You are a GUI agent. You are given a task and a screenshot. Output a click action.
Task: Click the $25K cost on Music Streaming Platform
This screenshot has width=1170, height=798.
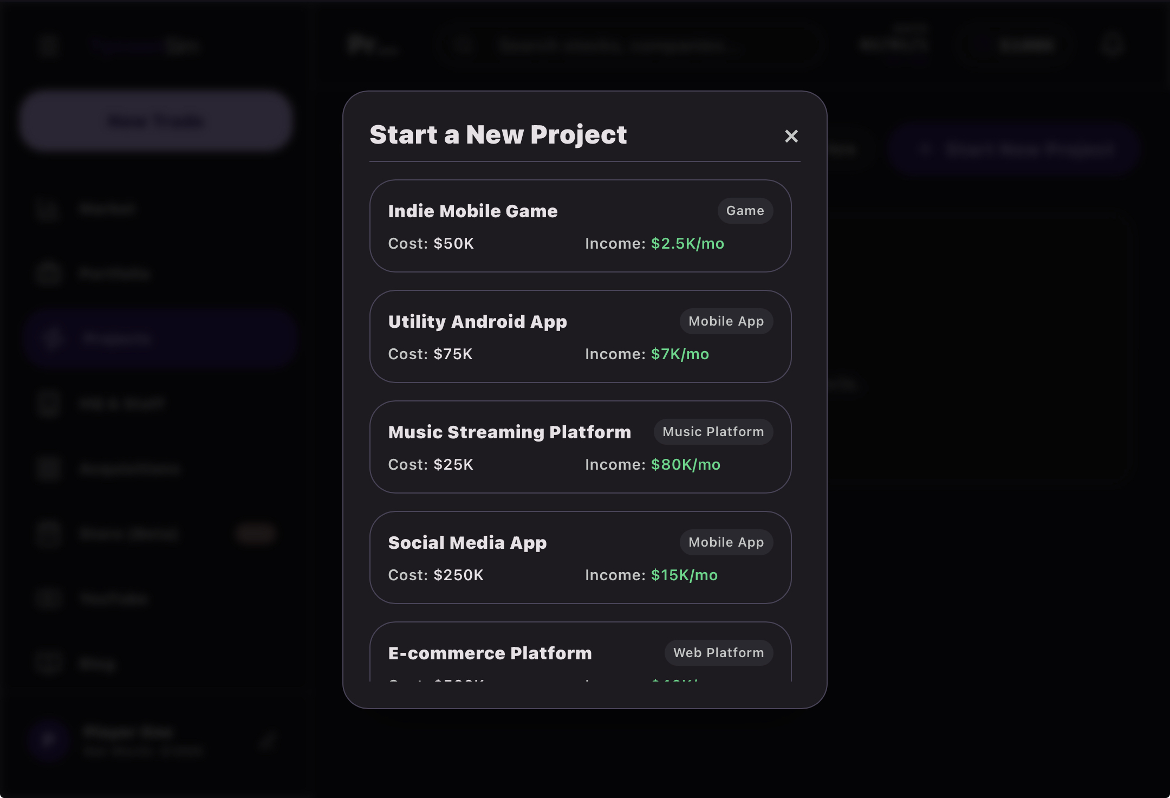[453, 465]
